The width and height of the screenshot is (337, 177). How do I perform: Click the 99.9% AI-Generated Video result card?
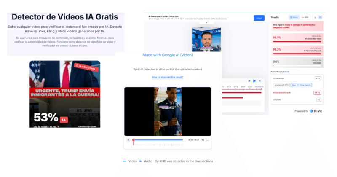297,38
